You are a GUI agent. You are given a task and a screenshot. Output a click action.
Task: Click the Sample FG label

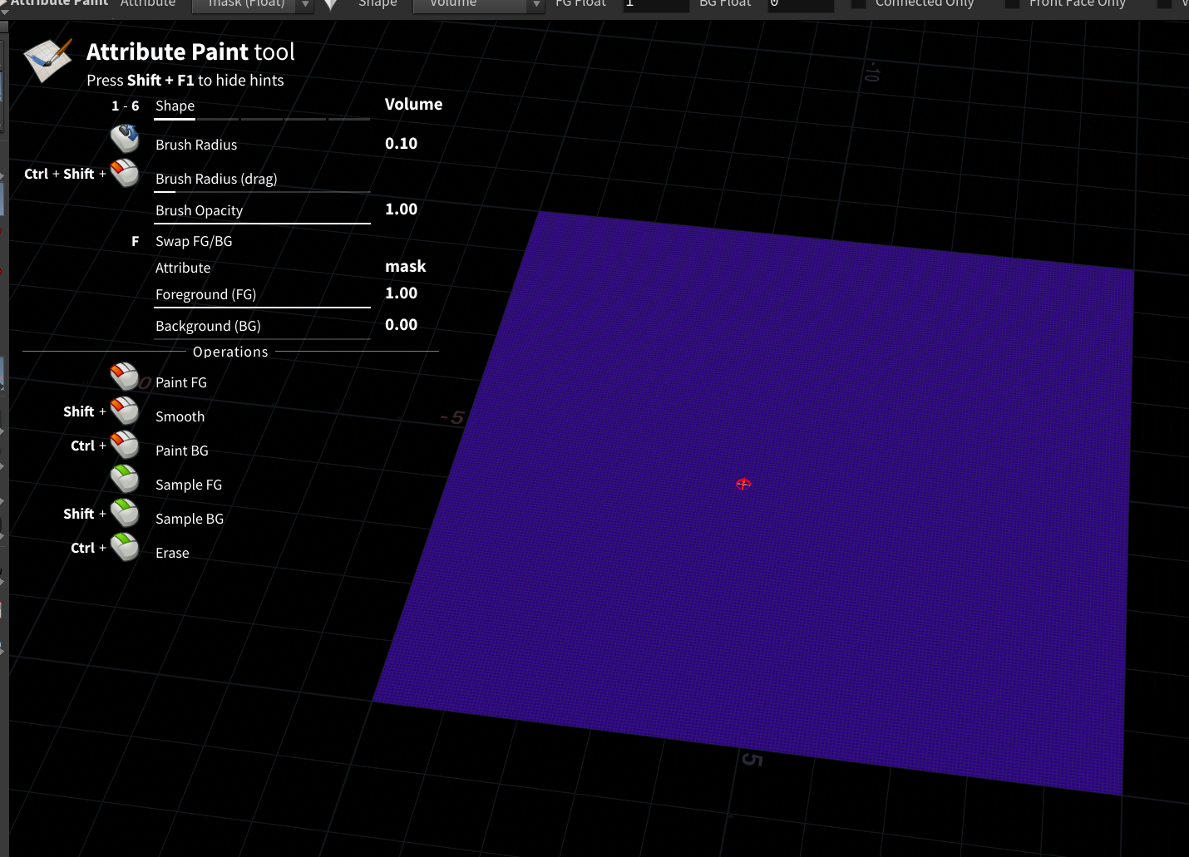click(189, 485)
